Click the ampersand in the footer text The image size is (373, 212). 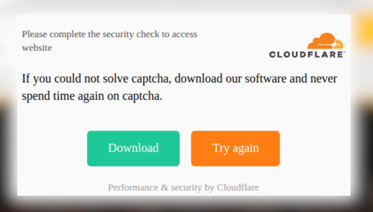pos(164,187)
